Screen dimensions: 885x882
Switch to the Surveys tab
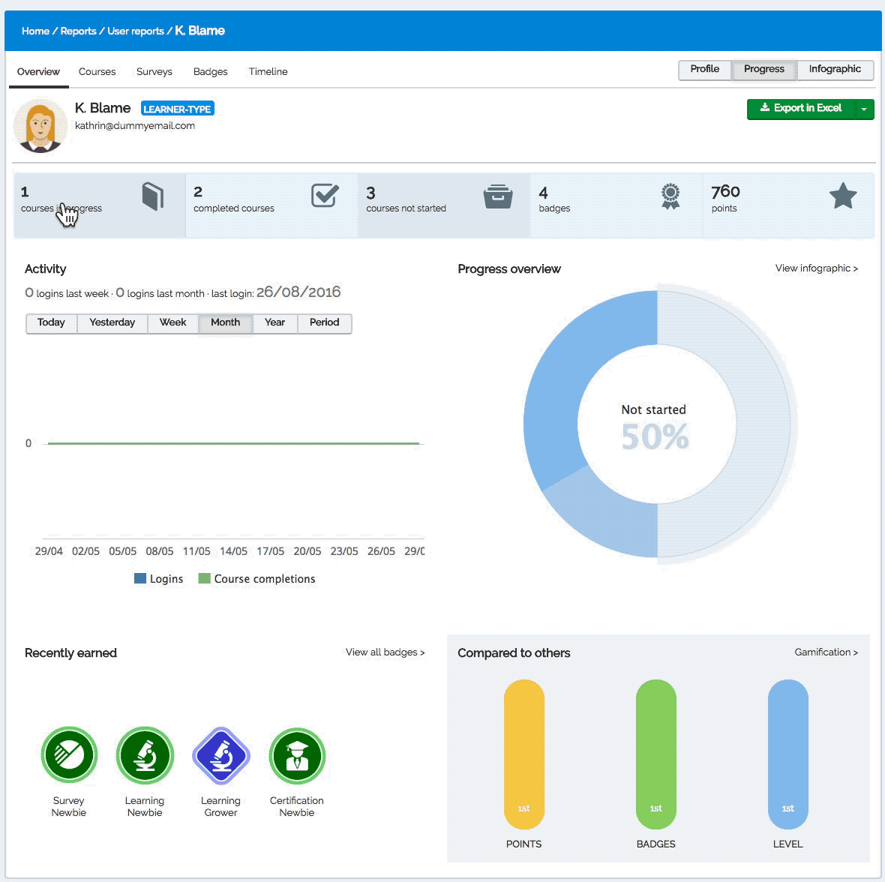coord(154,72)
